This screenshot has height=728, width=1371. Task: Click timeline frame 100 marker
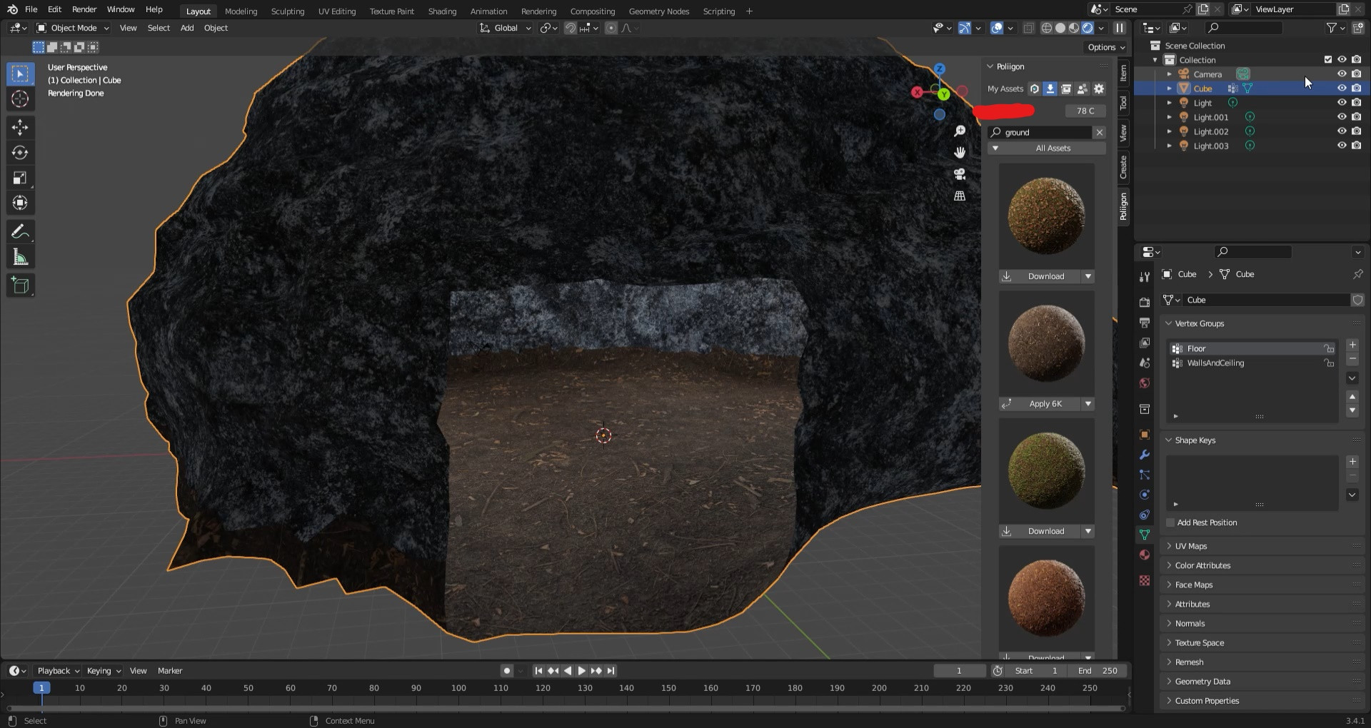coord(458,689)
